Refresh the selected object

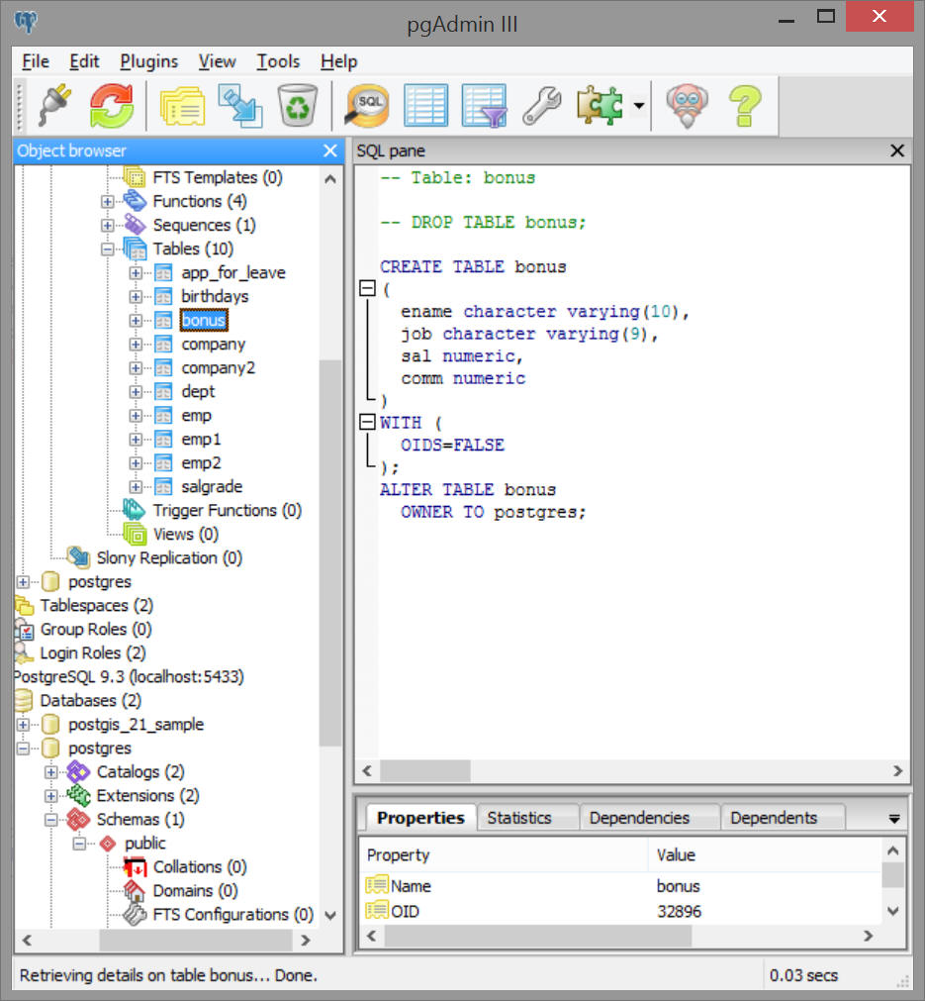tap(111, 104)
